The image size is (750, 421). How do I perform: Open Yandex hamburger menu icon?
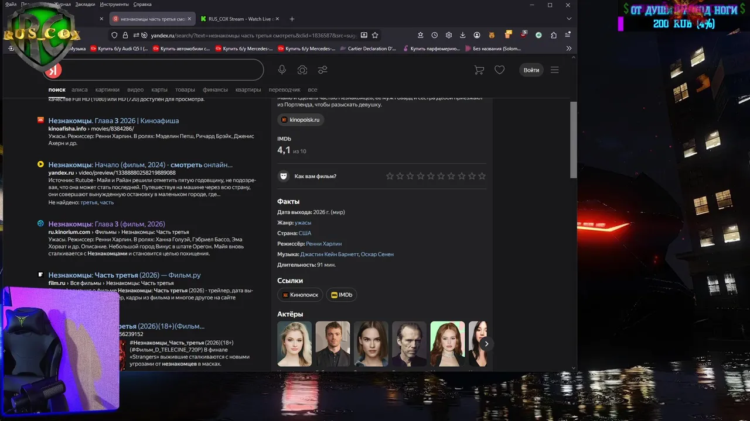click(555, 70)
